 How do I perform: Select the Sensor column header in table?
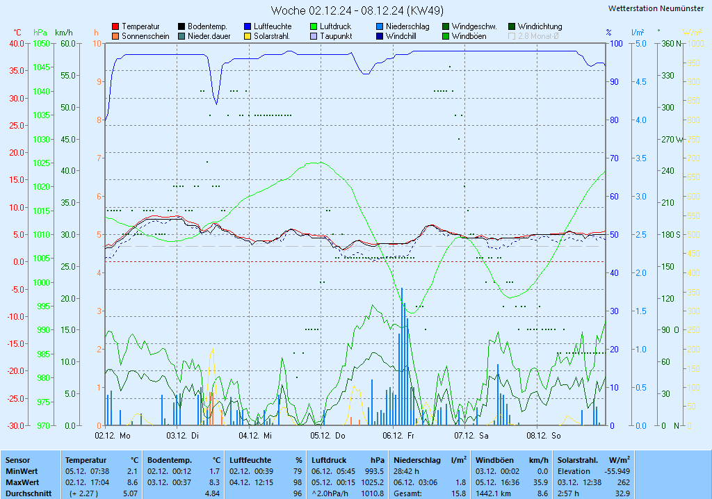[x=17, y=460]
